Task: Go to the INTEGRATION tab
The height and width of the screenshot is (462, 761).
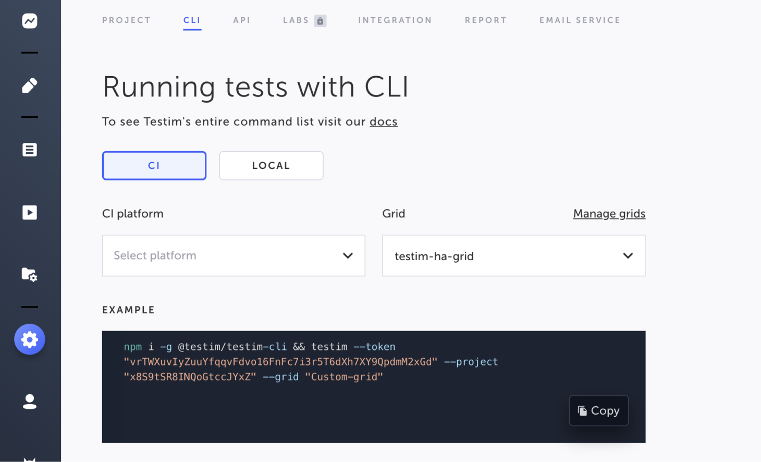Action: (395, 20)
